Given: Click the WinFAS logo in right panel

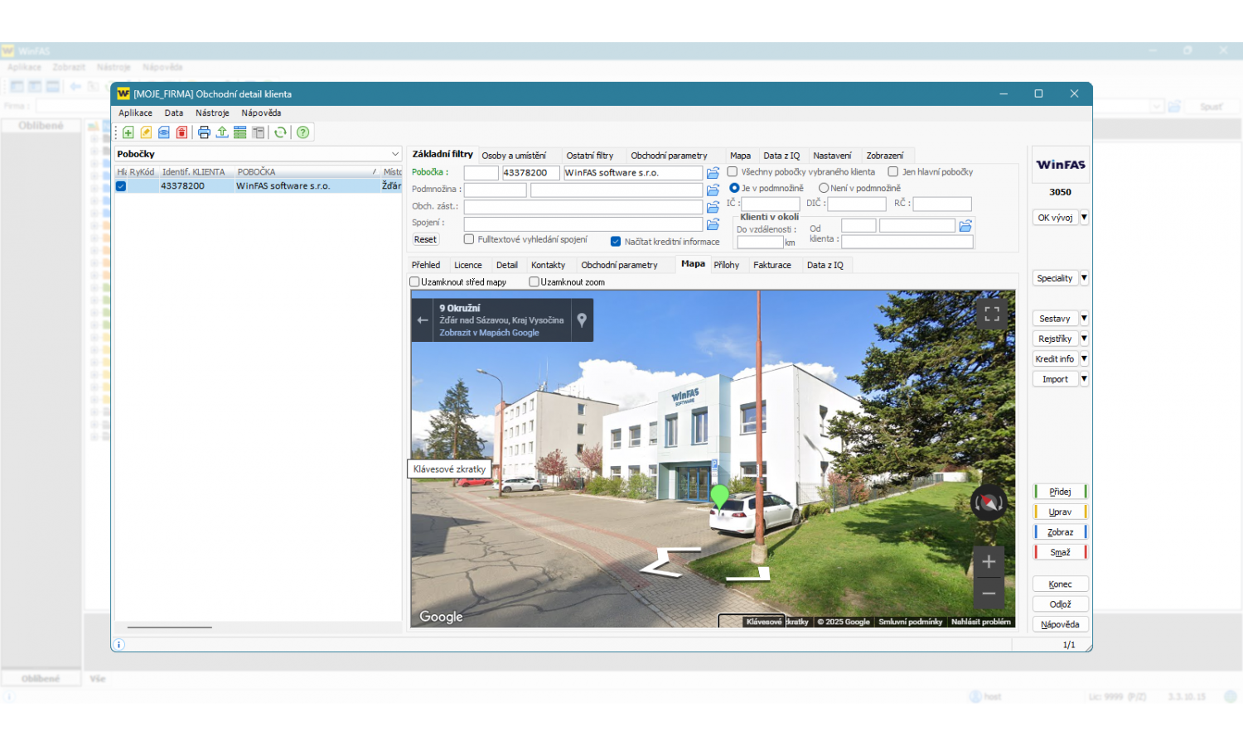Looking at the screenshot, I should (x=1061, y=165).
